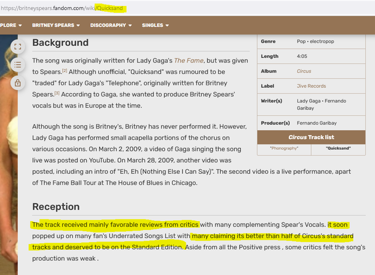Click the padlock icon in sidebar
The height and width of the screenshot is (275, 375).
tap(18, 83)
